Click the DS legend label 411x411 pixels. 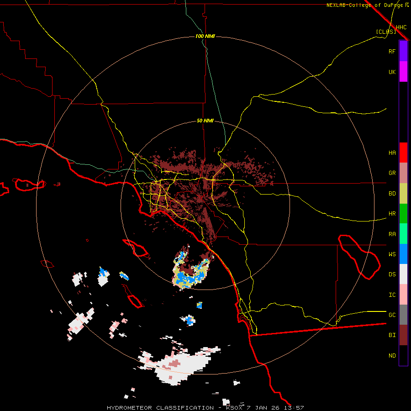(x=392, y=274)
